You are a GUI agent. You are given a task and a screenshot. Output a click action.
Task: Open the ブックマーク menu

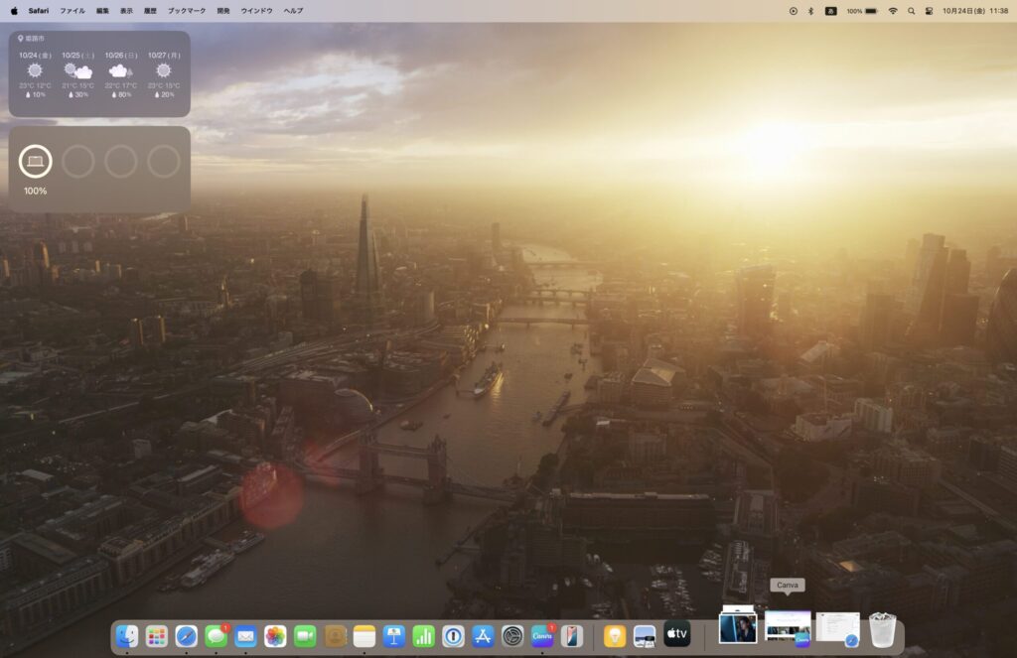tap(187, 11)
